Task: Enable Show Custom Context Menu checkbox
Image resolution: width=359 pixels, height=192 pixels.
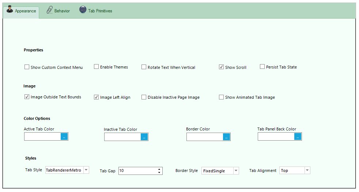Action: click(27, 67)
